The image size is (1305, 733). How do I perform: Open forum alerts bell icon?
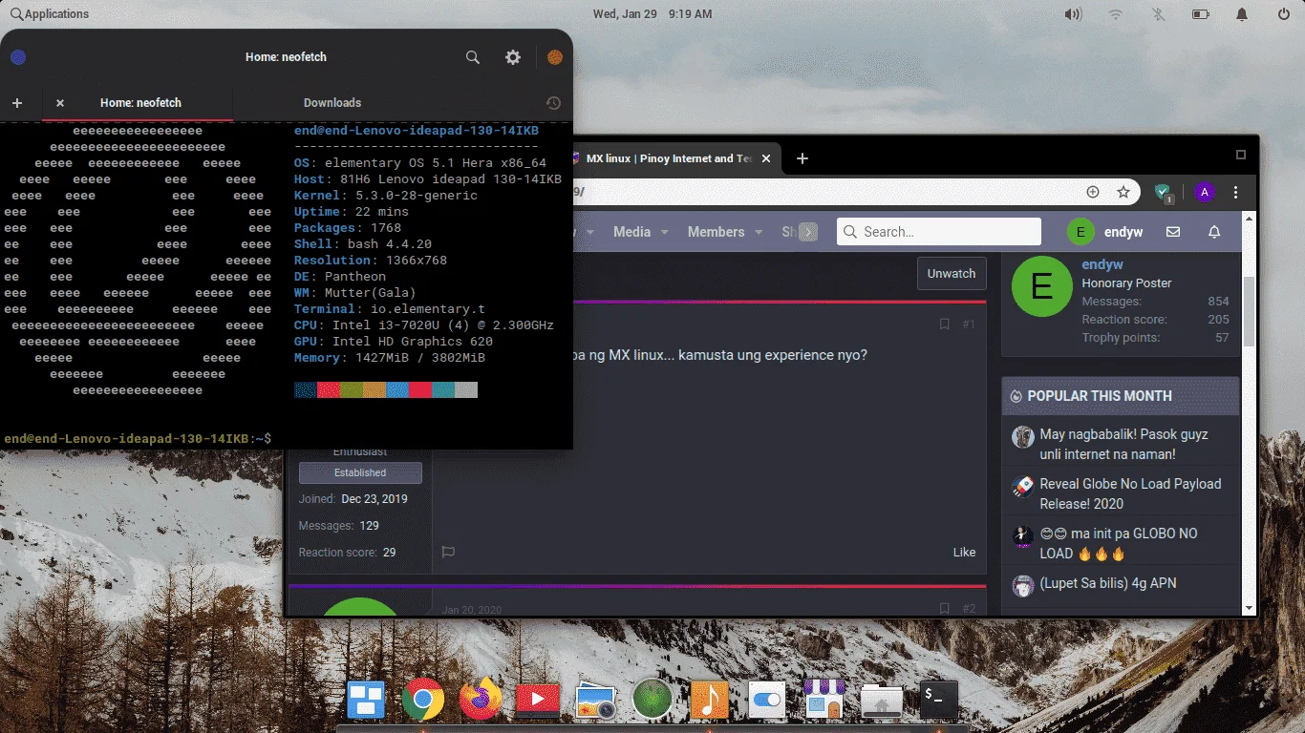tap(1214, 232)
